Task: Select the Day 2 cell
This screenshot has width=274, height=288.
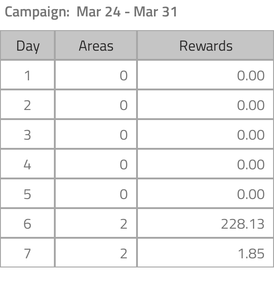Action: [x=27, y=105]
